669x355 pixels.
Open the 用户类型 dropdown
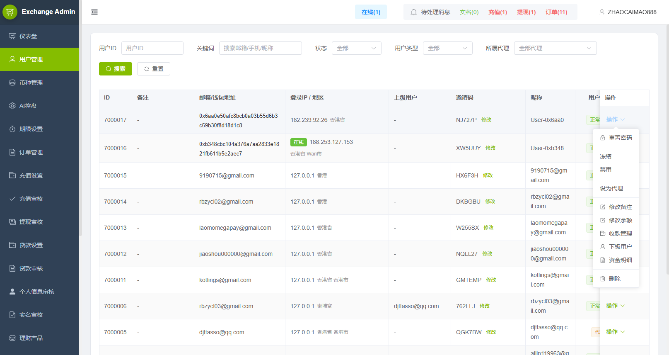tap(447, 48)
